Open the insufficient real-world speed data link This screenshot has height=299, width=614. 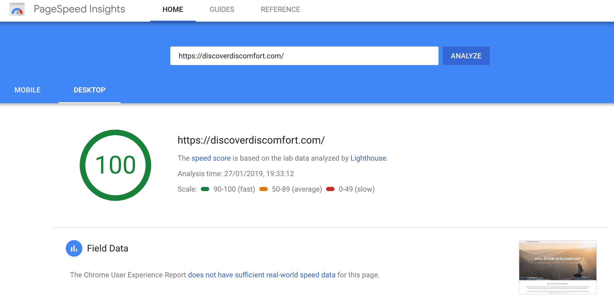pyautogui.click(x=261, y=275)
